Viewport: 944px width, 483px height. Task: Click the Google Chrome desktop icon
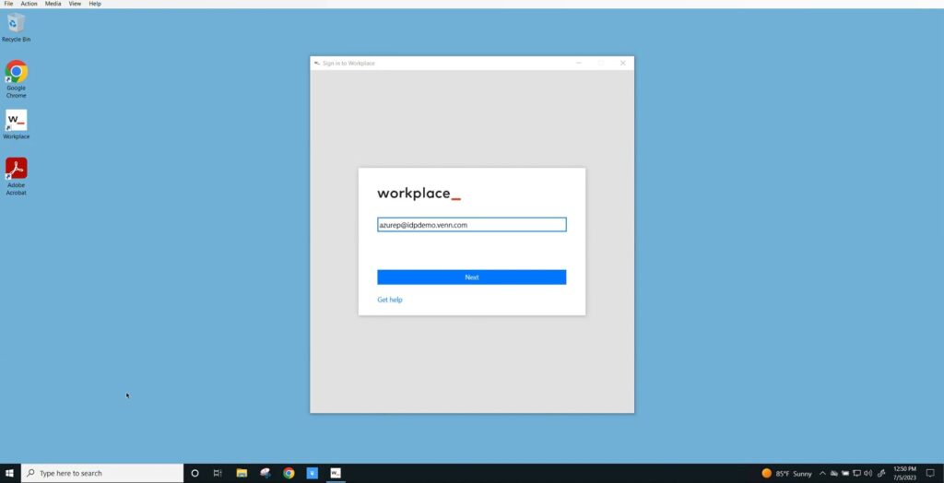click(x=17, y=72)
